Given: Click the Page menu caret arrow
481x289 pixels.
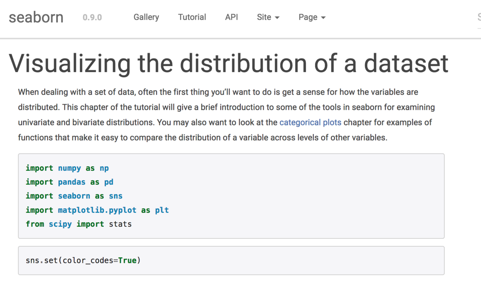Looking at the screenshot, I should 323,18.
